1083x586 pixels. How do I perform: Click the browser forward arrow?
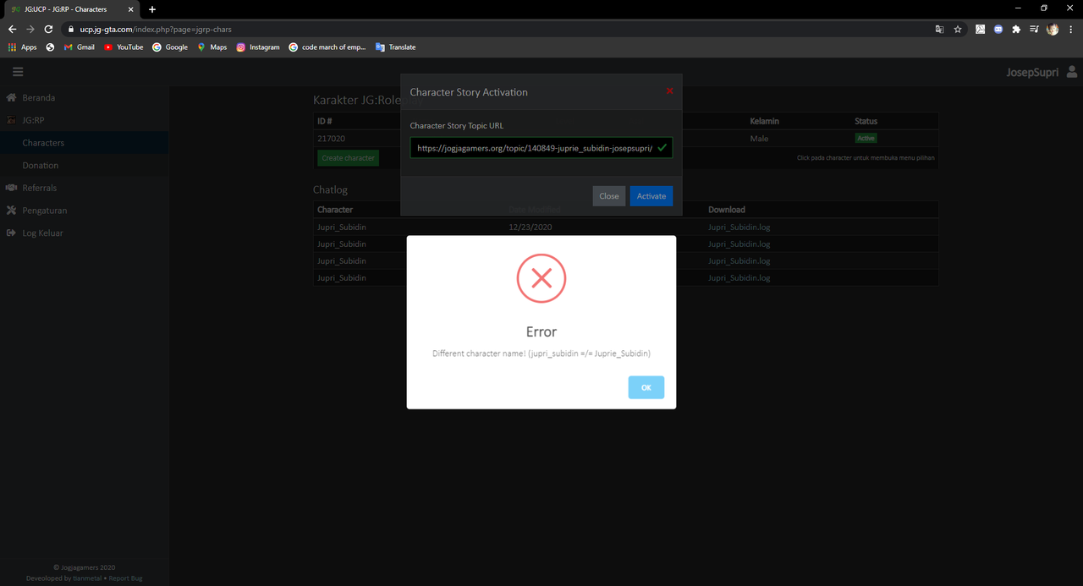click(x=30, y=29)
